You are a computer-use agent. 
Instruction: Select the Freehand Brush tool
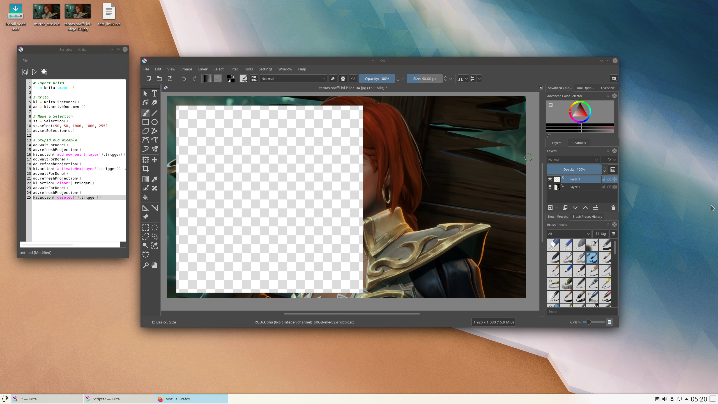146,113
